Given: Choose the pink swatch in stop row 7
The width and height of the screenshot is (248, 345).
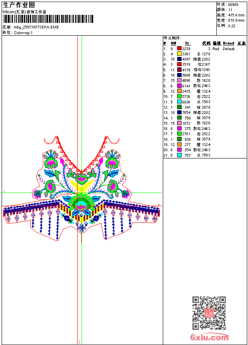Looking at the screenshot, I should [x=179, y=80].
